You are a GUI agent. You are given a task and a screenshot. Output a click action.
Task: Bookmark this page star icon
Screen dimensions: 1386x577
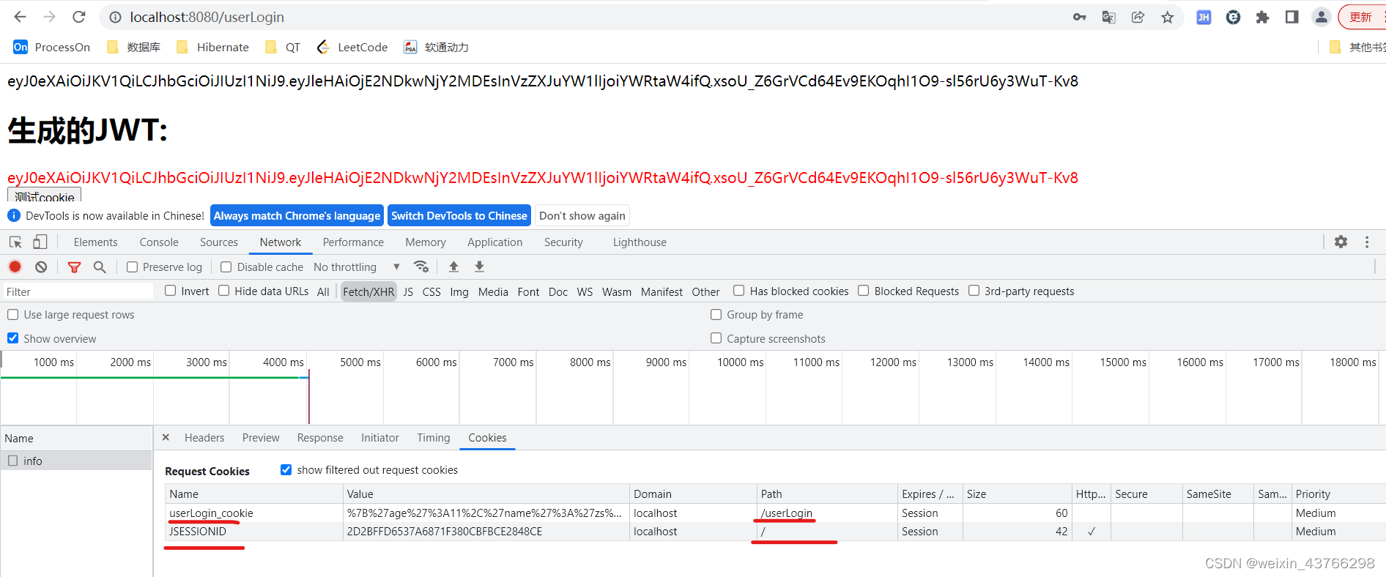pos(1167,17)
